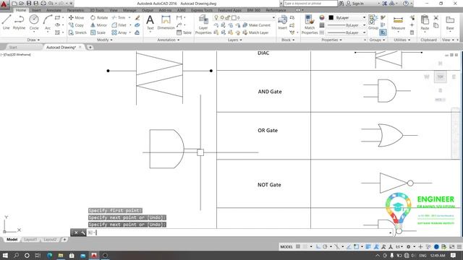The width and height of the screenshot is (463, 260).
Task: Open the AutoCAD application menu button
Action: pos(4,5)
